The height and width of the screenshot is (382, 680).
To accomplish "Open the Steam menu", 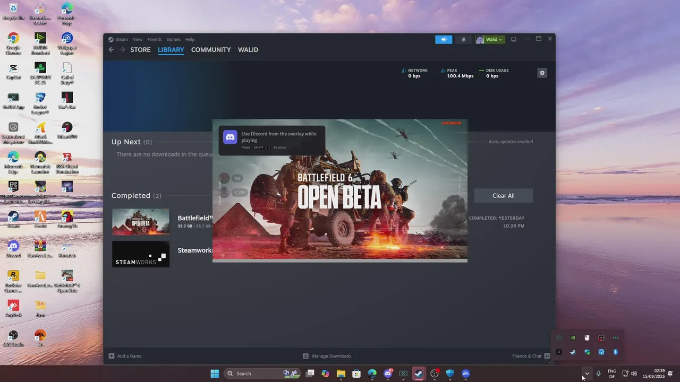I will [122, 39].
